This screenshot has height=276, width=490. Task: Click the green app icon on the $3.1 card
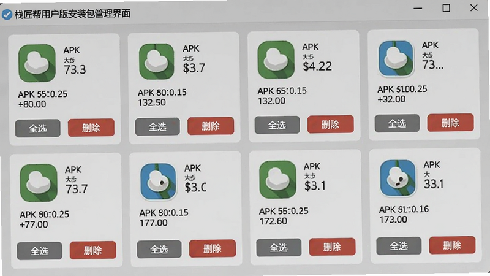278,180
